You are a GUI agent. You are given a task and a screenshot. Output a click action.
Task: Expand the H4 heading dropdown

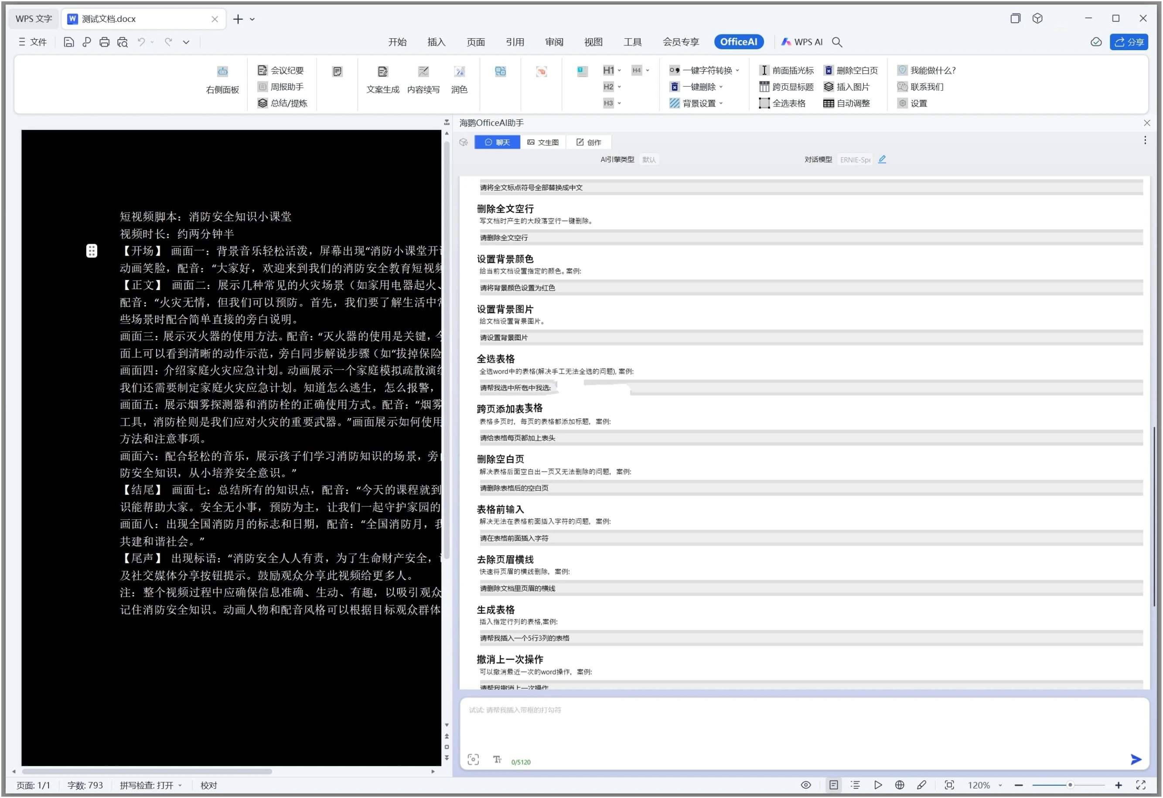coord(647,71)
